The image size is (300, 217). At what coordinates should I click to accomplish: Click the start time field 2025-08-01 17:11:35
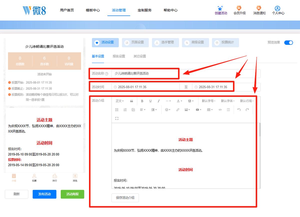(146, 87)
